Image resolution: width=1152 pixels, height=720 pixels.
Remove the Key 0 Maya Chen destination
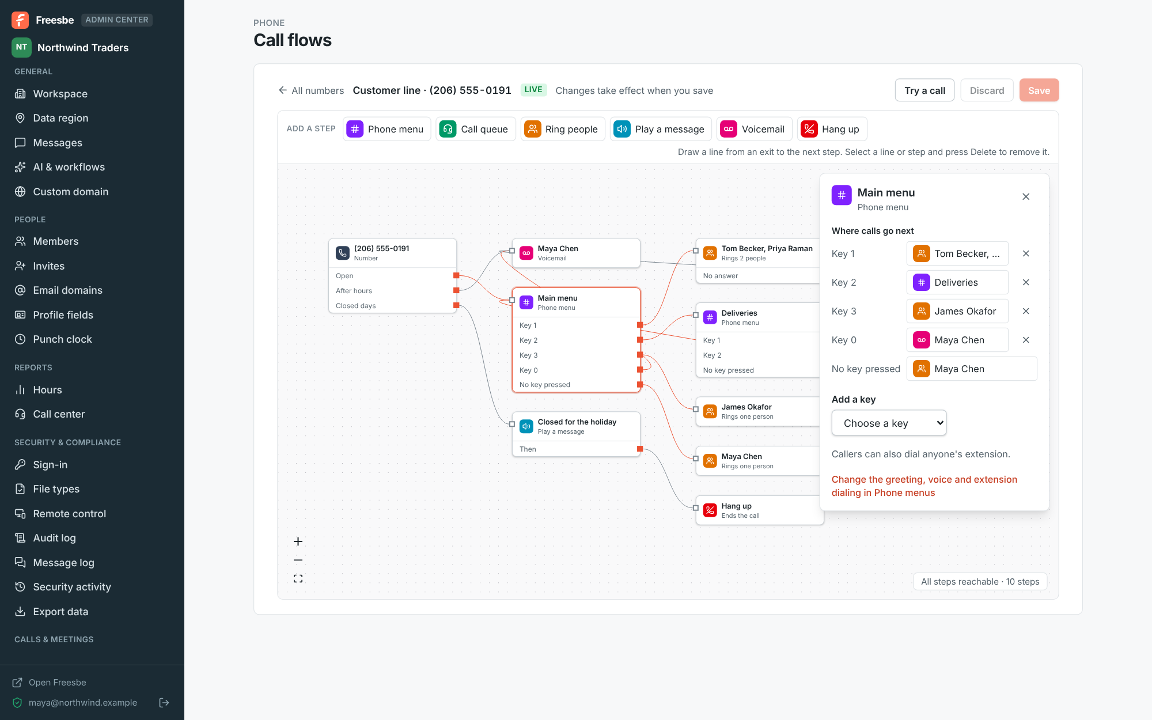(1026, 340)
